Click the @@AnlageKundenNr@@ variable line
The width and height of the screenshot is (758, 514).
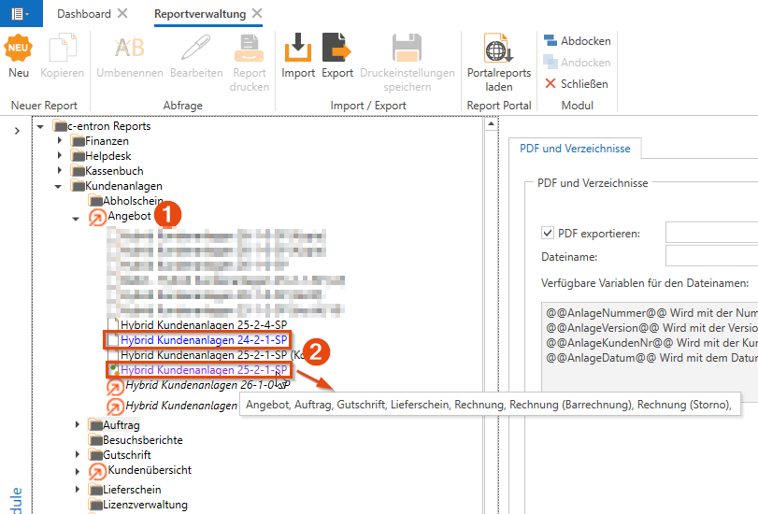[x=651, y=343]
